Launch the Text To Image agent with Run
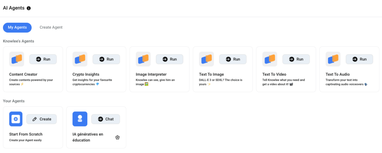382x153 pixels. pyautogui.click(x=233, y=59)
